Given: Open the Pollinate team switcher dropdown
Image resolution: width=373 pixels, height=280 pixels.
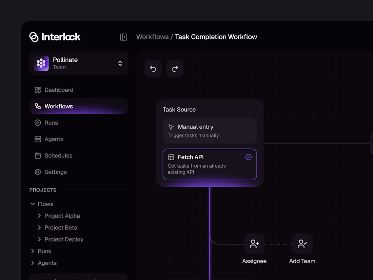Looking at the screenshot, I should (120, 63).
